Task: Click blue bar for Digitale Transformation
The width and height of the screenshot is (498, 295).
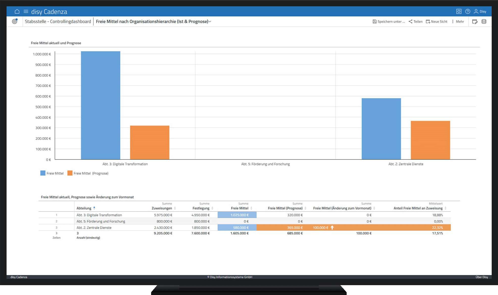Action: click(x=100, y=105)
